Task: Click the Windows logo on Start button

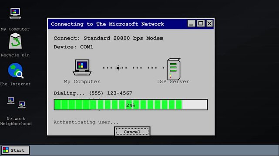Action: pyautogui.click(x=6, y=150)
